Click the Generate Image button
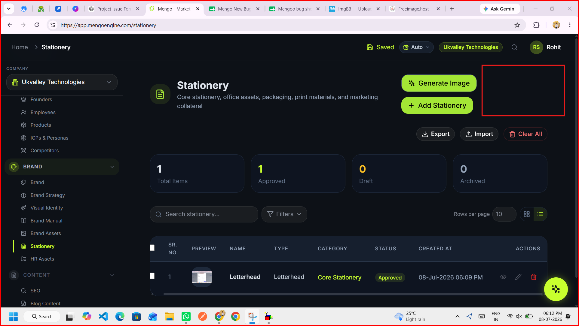The image size is (579, 326). coord(439,83)
